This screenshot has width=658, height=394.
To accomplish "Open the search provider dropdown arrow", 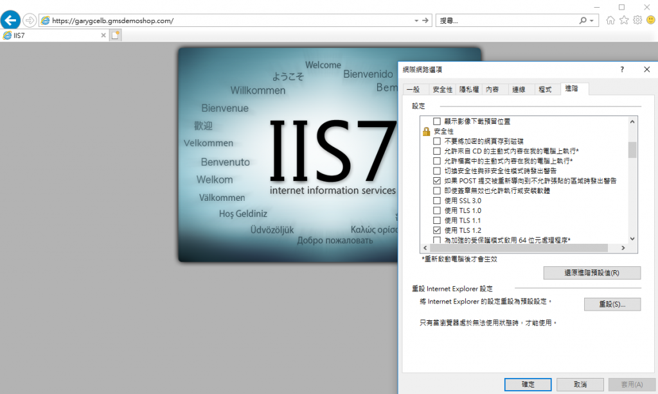I will pyautogui.click(x=592, y=21).
